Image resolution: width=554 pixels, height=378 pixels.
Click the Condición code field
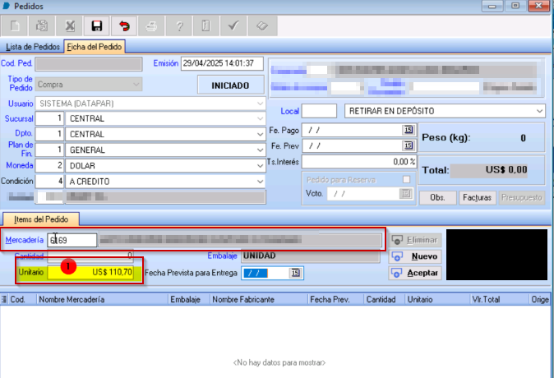coord(49,182)
